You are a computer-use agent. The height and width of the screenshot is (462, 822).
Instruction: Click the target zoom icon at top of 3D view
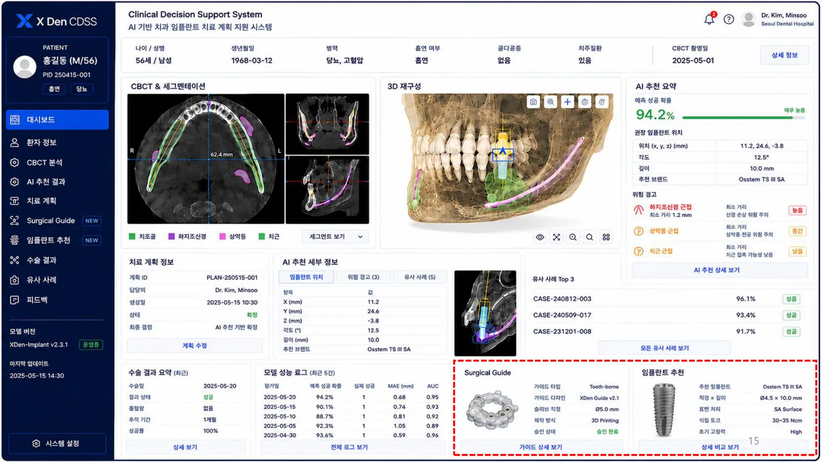coord(550,102)
